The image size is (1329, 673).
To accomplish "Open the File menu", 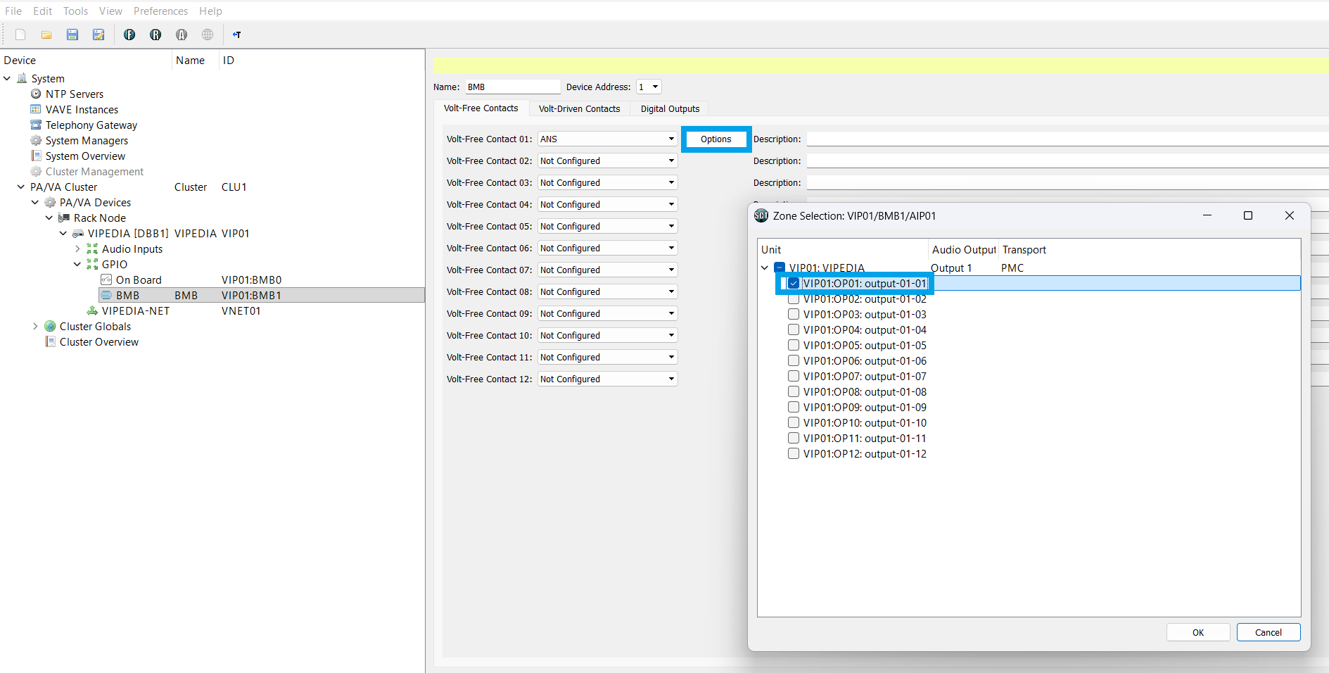I will (x=13, y=11).
